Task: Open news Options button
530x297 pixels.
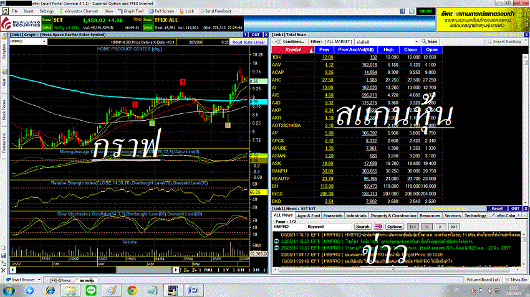Action: (x=395, y=227)
